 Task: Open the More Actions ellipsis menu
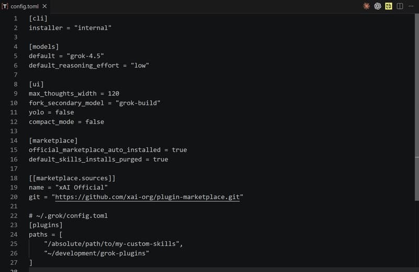[x=411, y=6]
